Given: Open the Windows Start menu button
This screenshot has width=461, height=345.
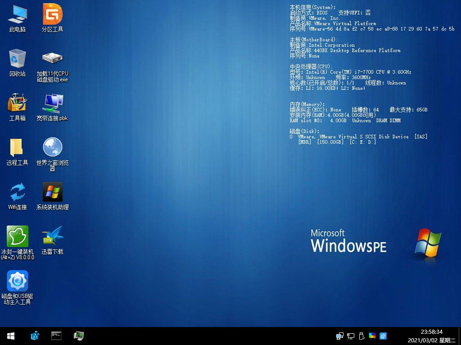Looking at the screenshot, I should click(x=11, y=336).
